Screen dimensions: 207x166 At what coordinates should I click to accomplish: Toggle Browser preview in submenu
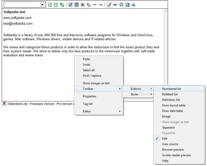tap(179, 150)
